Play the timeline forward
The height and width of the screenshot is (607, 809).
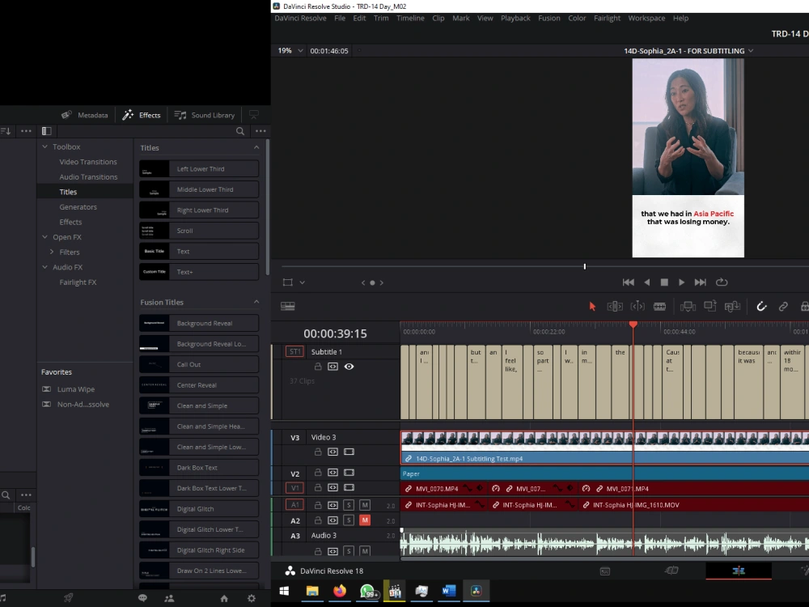681,282
